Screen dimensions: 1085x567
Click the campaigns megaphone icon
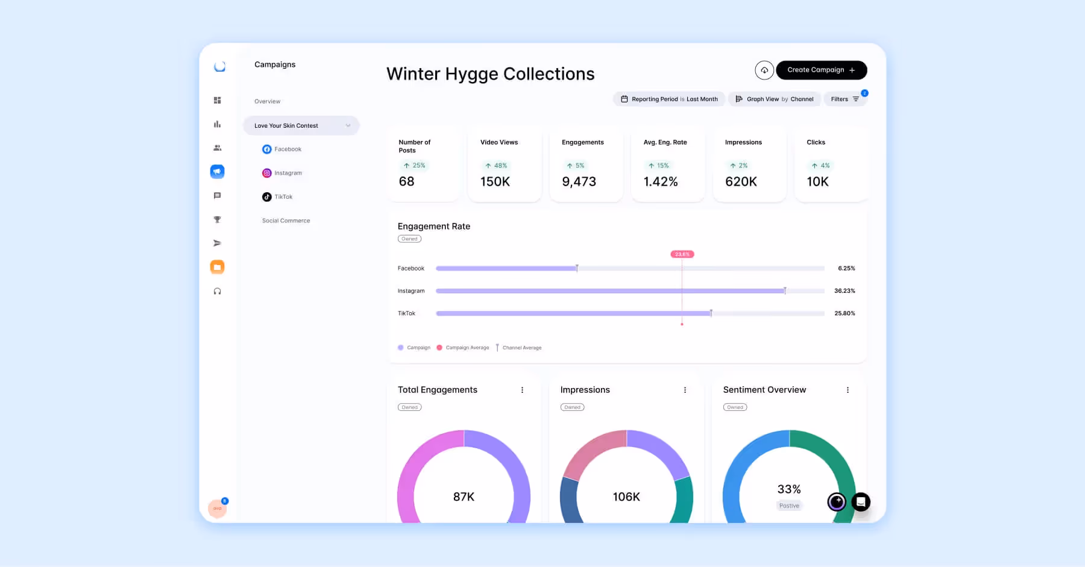coord(218,171)
